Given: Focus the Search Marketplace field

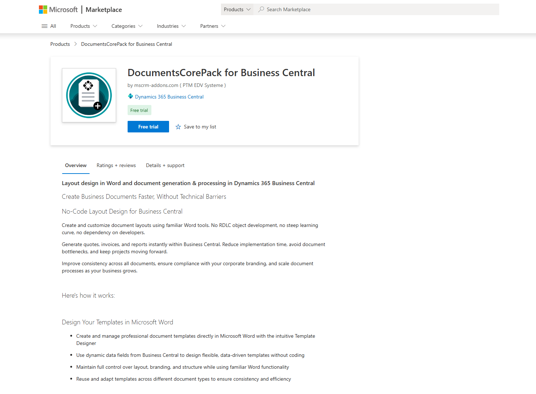Looking at the screenshot, I should (376, 9).
